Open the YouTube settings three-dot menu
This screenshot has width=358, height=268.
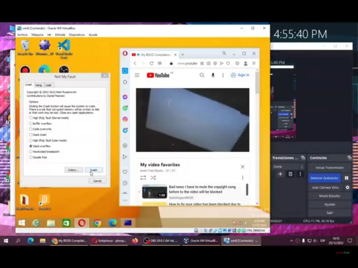(223, 75)
